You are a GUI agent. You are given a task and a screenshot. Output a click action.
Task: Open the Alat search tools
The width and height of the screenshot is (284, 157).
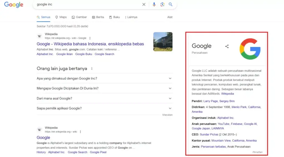pyautogui.click(x=170, y=17)
